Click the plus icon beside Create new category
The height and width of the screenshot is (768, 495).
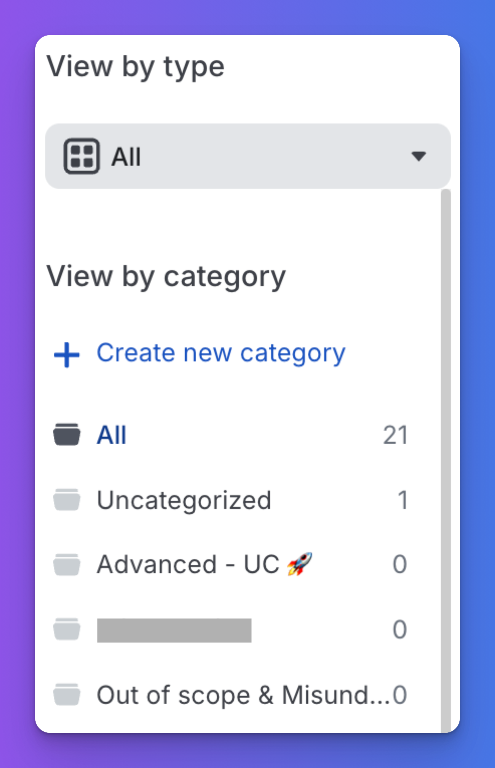coord(67,355)
